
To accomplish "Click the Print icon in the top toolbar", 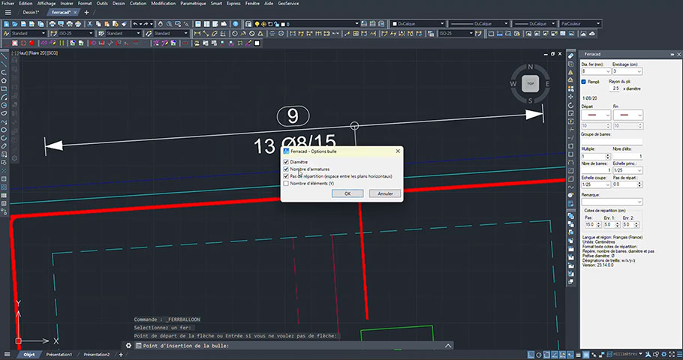I will click(53, 24).
